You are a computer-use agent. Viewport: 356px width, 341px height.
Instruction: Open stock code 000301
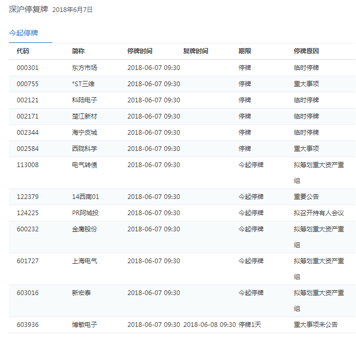point(28,68)
